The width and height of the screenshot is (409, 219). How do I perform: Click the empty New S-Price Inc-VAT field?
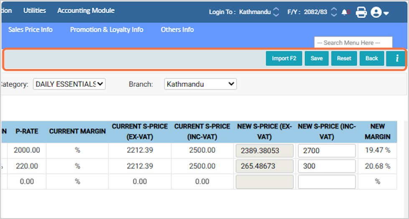[327, 181]
